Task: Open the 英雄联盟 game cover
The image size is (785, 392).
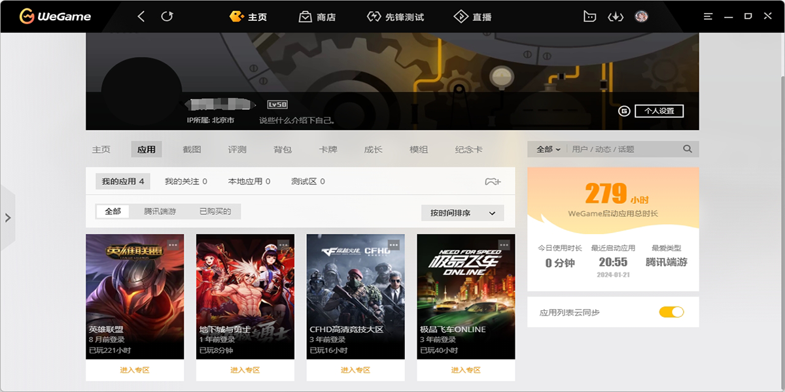Action: click(135, 297)
